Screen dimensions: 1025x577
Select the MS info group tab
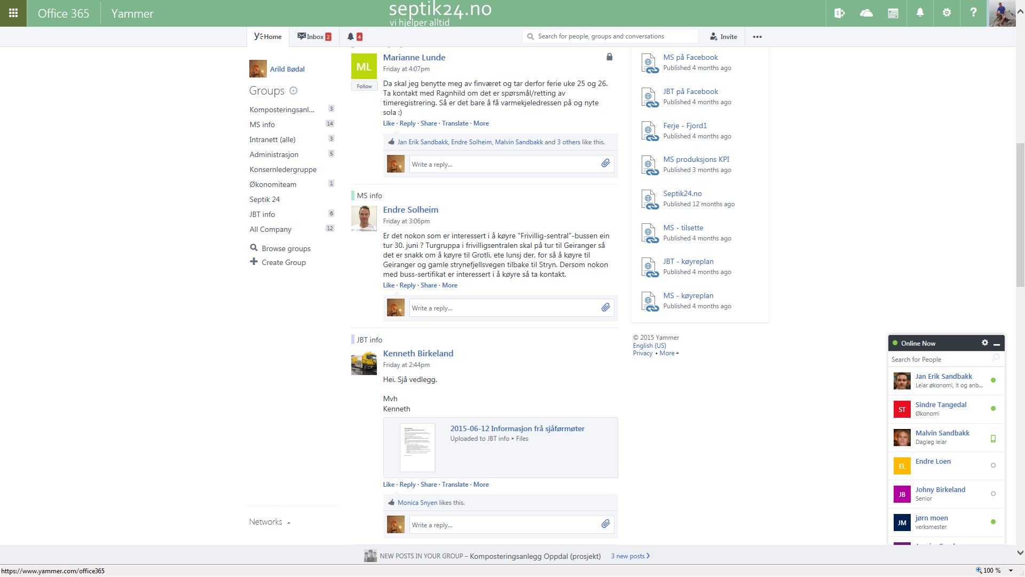[x=261, y=124]
